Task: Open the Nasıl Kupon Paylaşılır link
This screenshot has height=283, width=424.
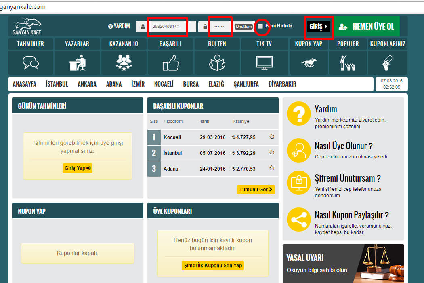Action: [x=352, y=215]
